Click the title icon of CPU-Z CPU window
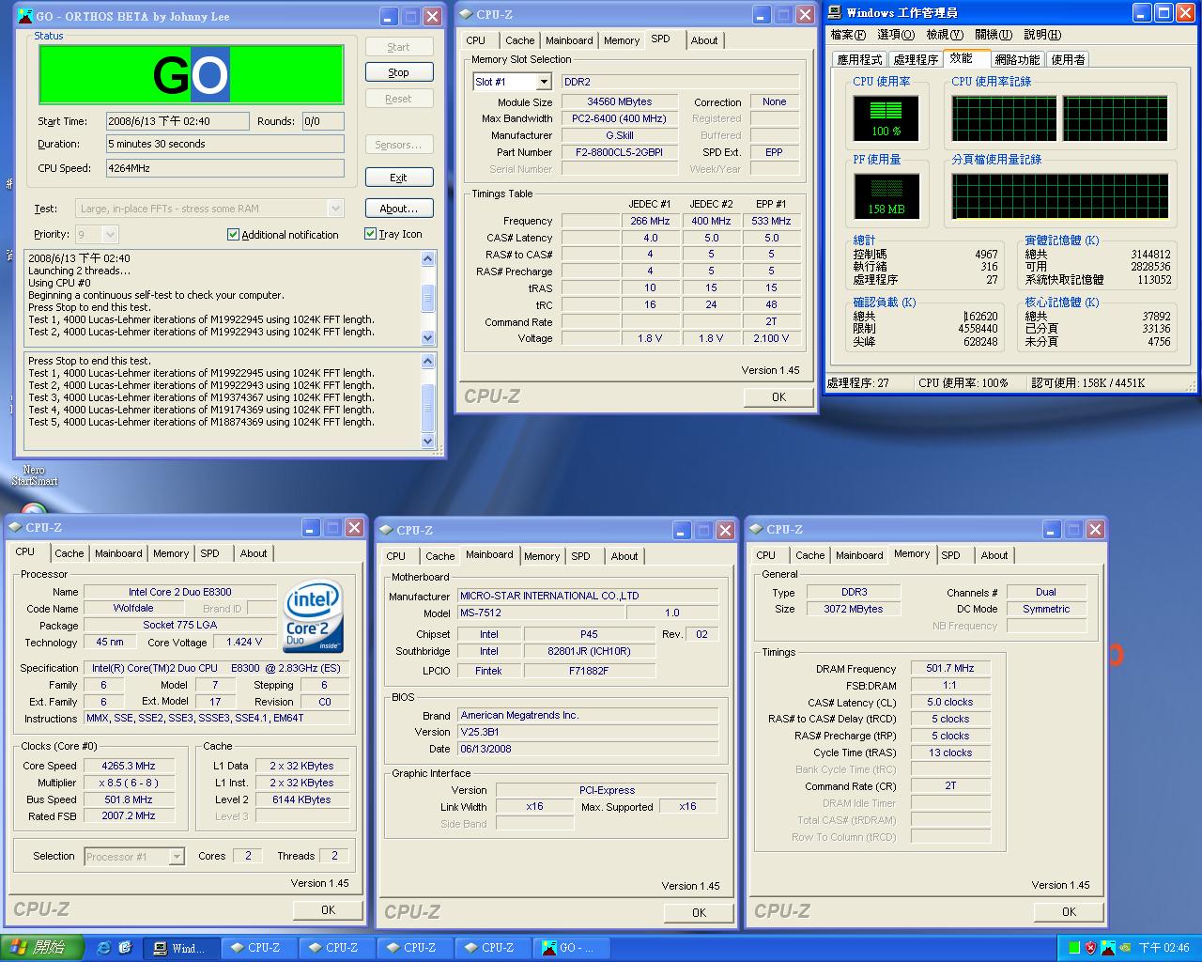This screenshot has width=1202, height=962. (16, 527)
